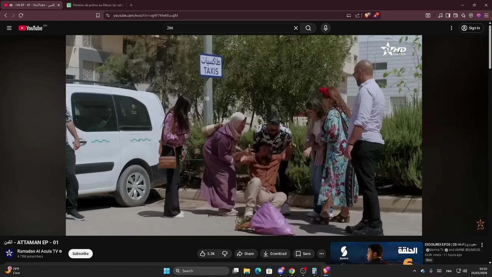Reload the current page
The image size is (492, 277).
click(x=21, y=15)
